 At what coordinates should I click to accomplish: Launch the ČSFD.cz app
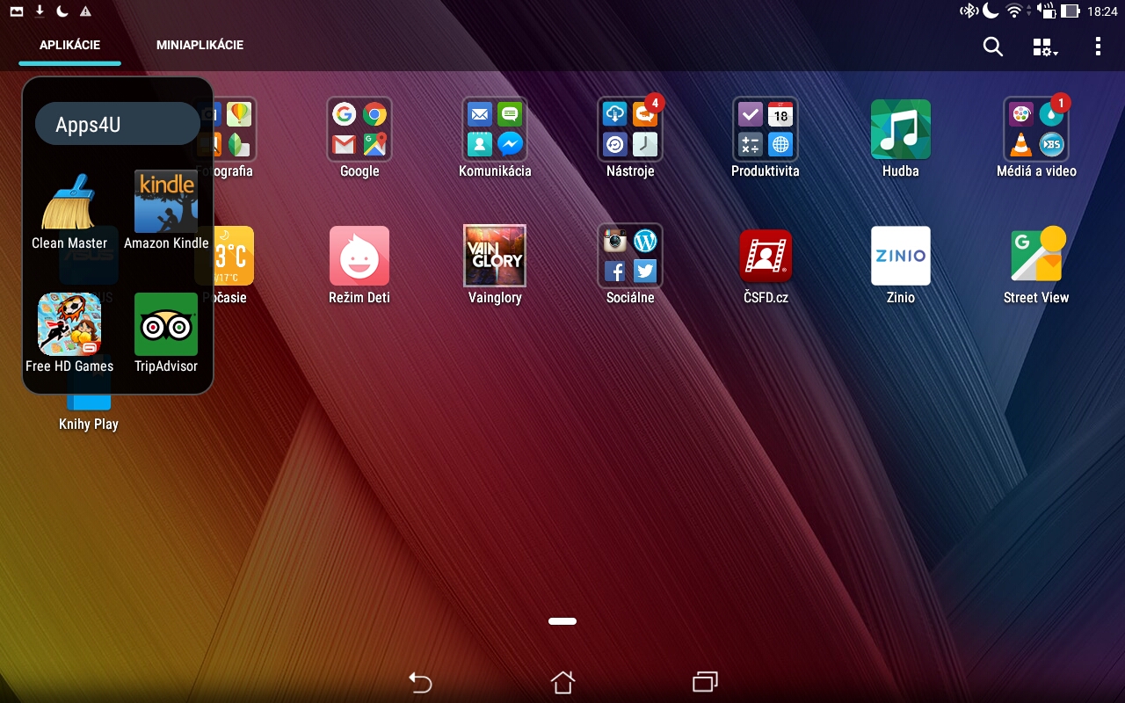click(x=766, y=256)
